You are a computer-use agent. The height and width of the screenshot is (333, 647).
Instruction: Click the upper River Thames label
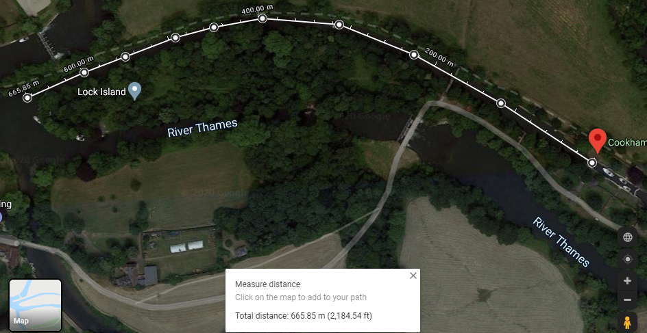(203, 128)
